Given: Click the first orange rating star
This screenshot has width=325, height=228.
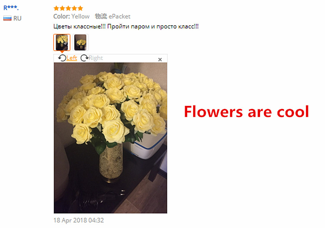Looking at the screenshot, I should pyautogui.click(x=56, y=8).
